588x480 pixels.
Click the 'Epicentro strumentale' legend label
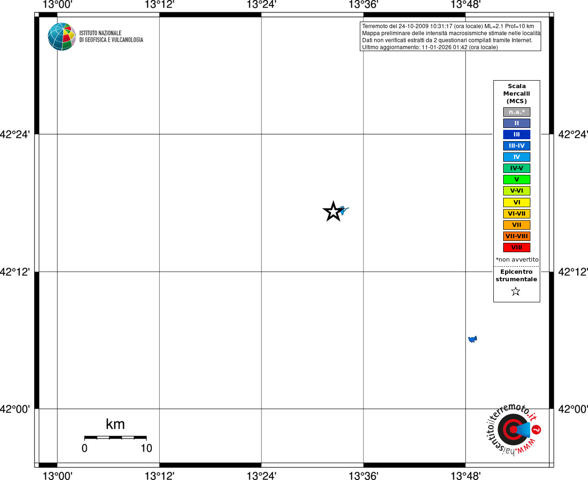click(x=516, y=276)
